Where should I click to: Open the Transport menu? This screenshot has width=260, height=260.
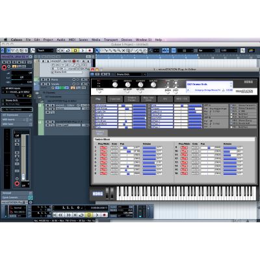click(111, 40)
